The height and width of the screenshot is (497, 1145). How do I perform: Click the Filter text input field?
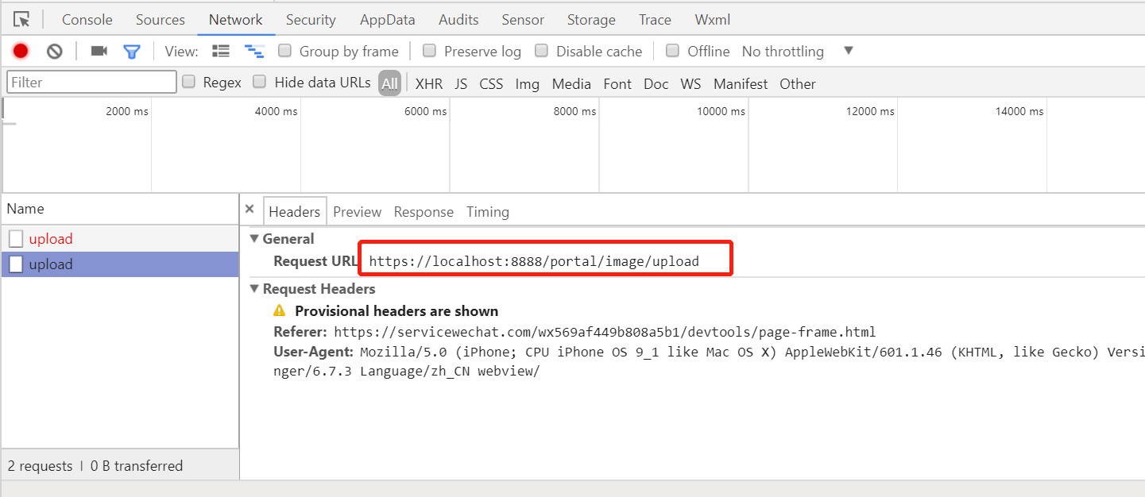(91, 82)
